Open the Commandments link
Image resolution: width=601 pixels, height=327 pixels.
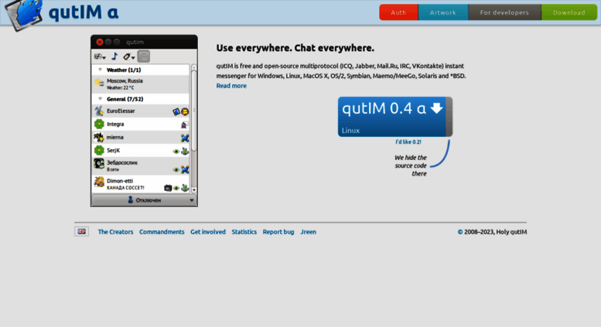point(162,232)
